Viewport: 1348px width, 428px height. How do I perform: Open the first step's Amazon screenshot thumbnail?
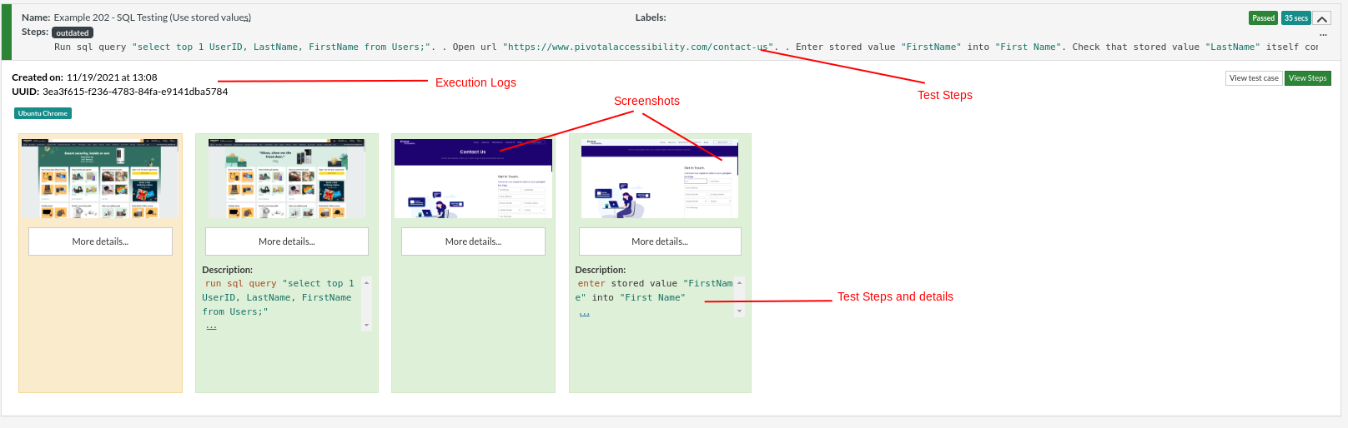(x=100, y=178)
